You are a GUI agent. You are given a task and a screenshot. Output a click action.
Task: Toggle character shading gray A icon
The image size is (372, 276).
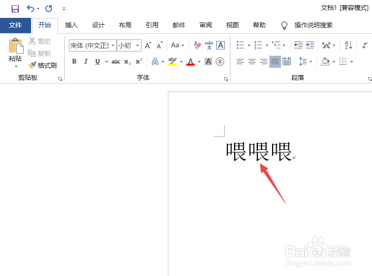click(x=208, y=62)
